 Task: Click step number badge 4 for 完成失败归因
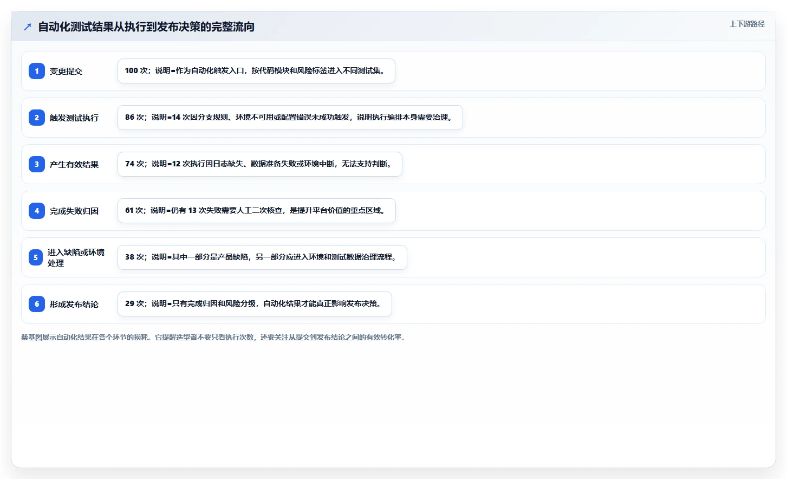(x=37, y=211)
